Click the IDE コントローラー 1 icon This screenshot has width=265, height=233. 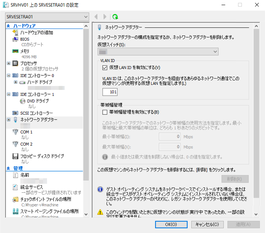coord(15,94)
